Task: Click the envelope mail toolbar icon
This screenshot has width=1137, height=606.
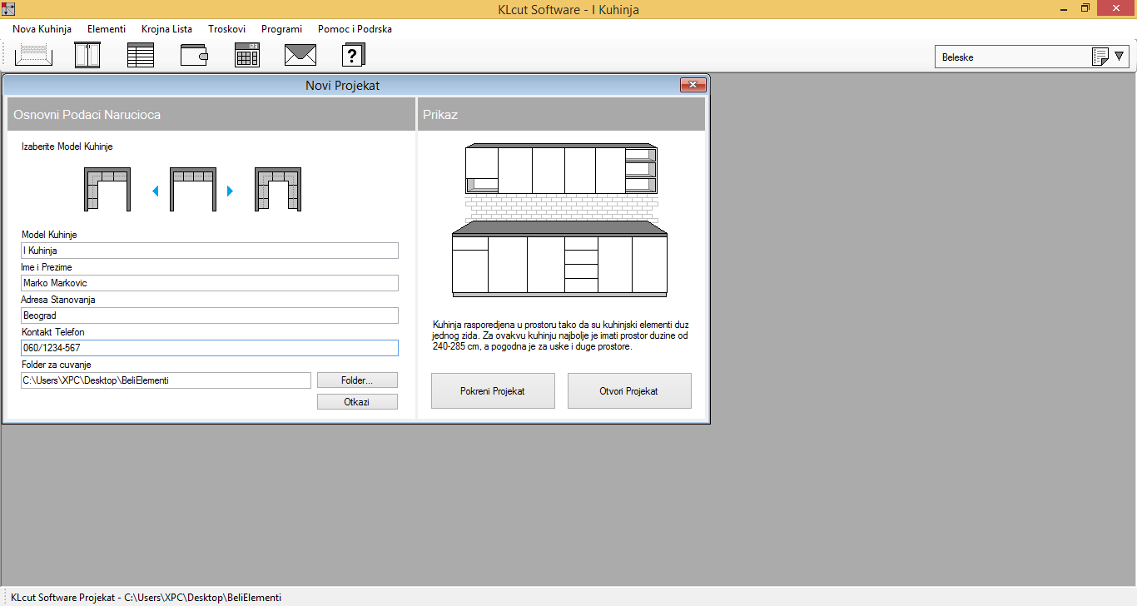Action: (300, 56)
